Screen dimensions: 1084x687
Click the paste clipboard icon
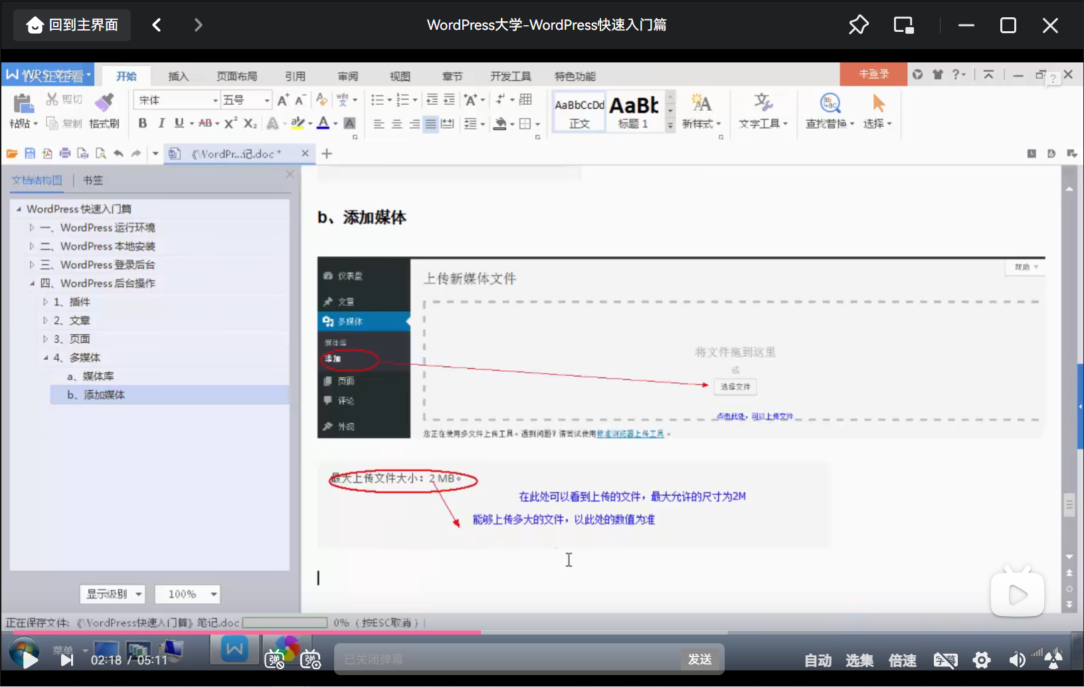23,104
